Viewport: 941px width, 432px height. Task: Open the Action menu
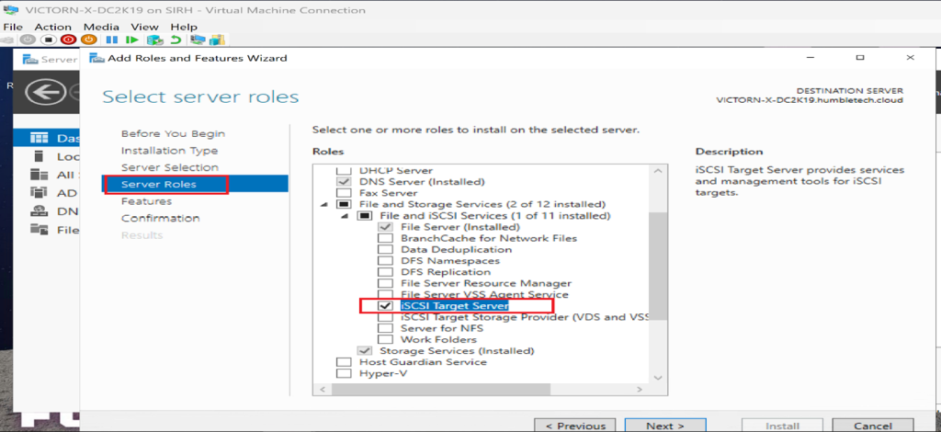click(x=53, y=28)
